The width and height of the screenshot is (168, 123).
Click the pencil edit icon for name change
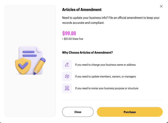coord(67,65)
